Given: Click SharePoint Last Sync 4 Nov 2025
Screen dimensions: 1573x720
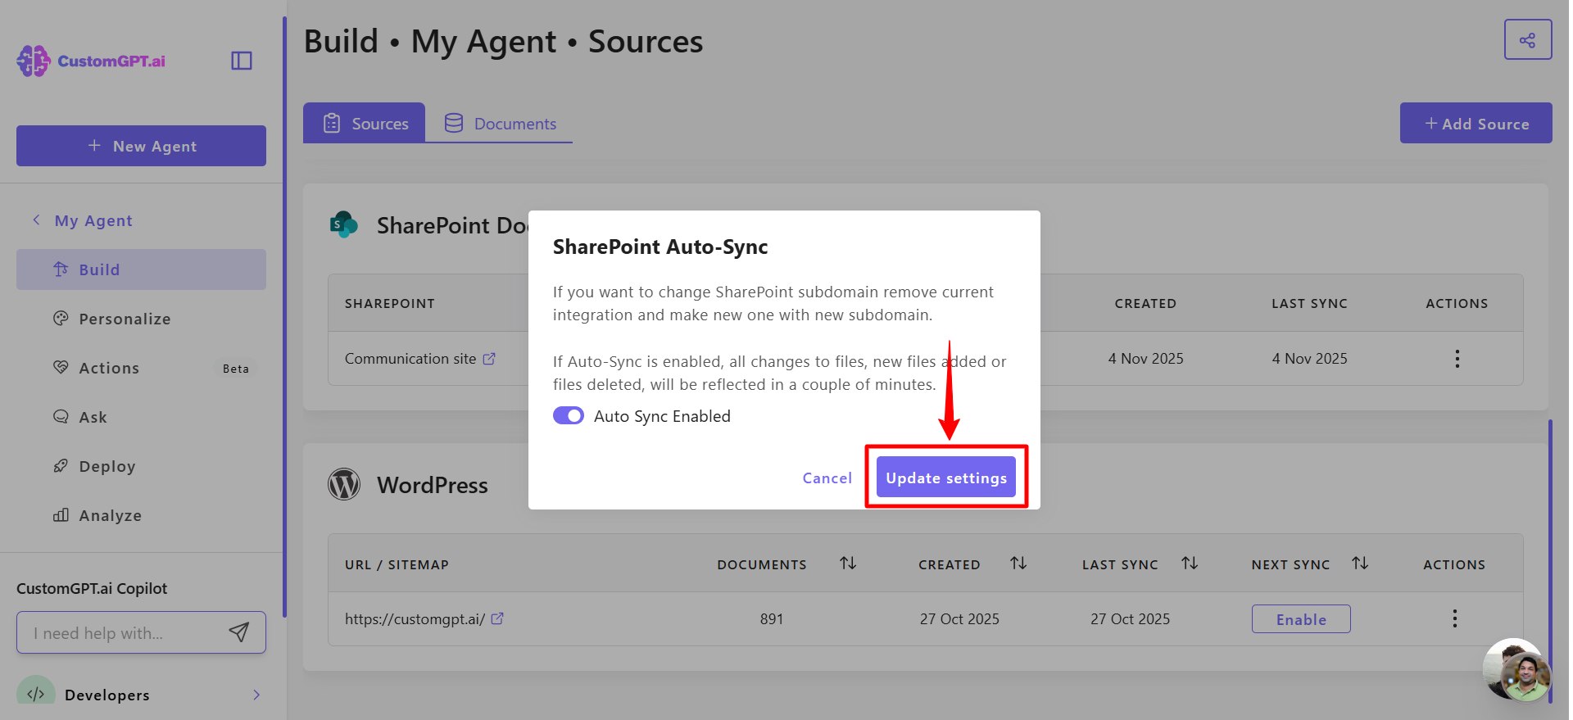Looking at the screenshot, I should (1310, 359).
